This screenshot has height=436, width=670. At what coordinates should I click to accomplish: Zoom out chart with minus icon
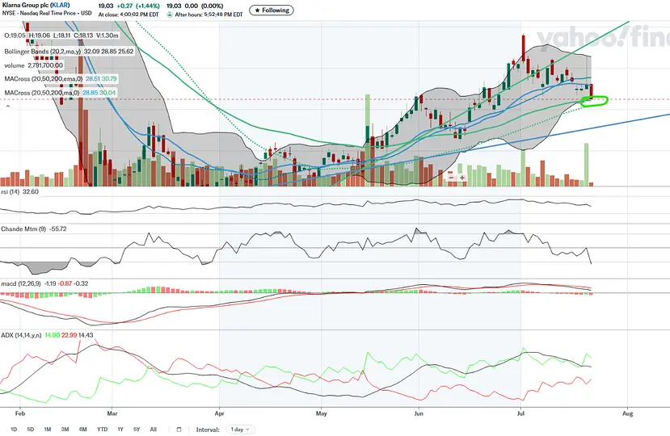[451, 177]
